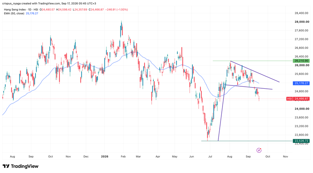The width and height of the screenshot is (313, 173).
Task: Click the Oct label right of 2026
Action: pyautogui.click(x=268, y=156)
